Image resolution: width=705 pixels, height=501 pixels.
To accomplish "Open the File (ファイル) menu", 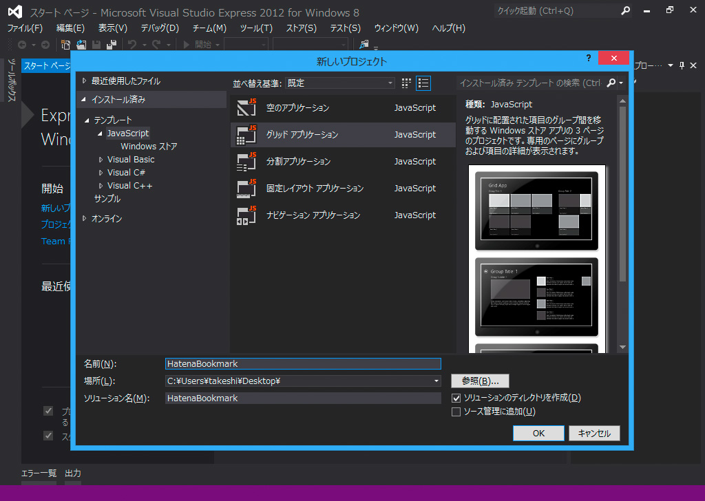I will [25, 28].
